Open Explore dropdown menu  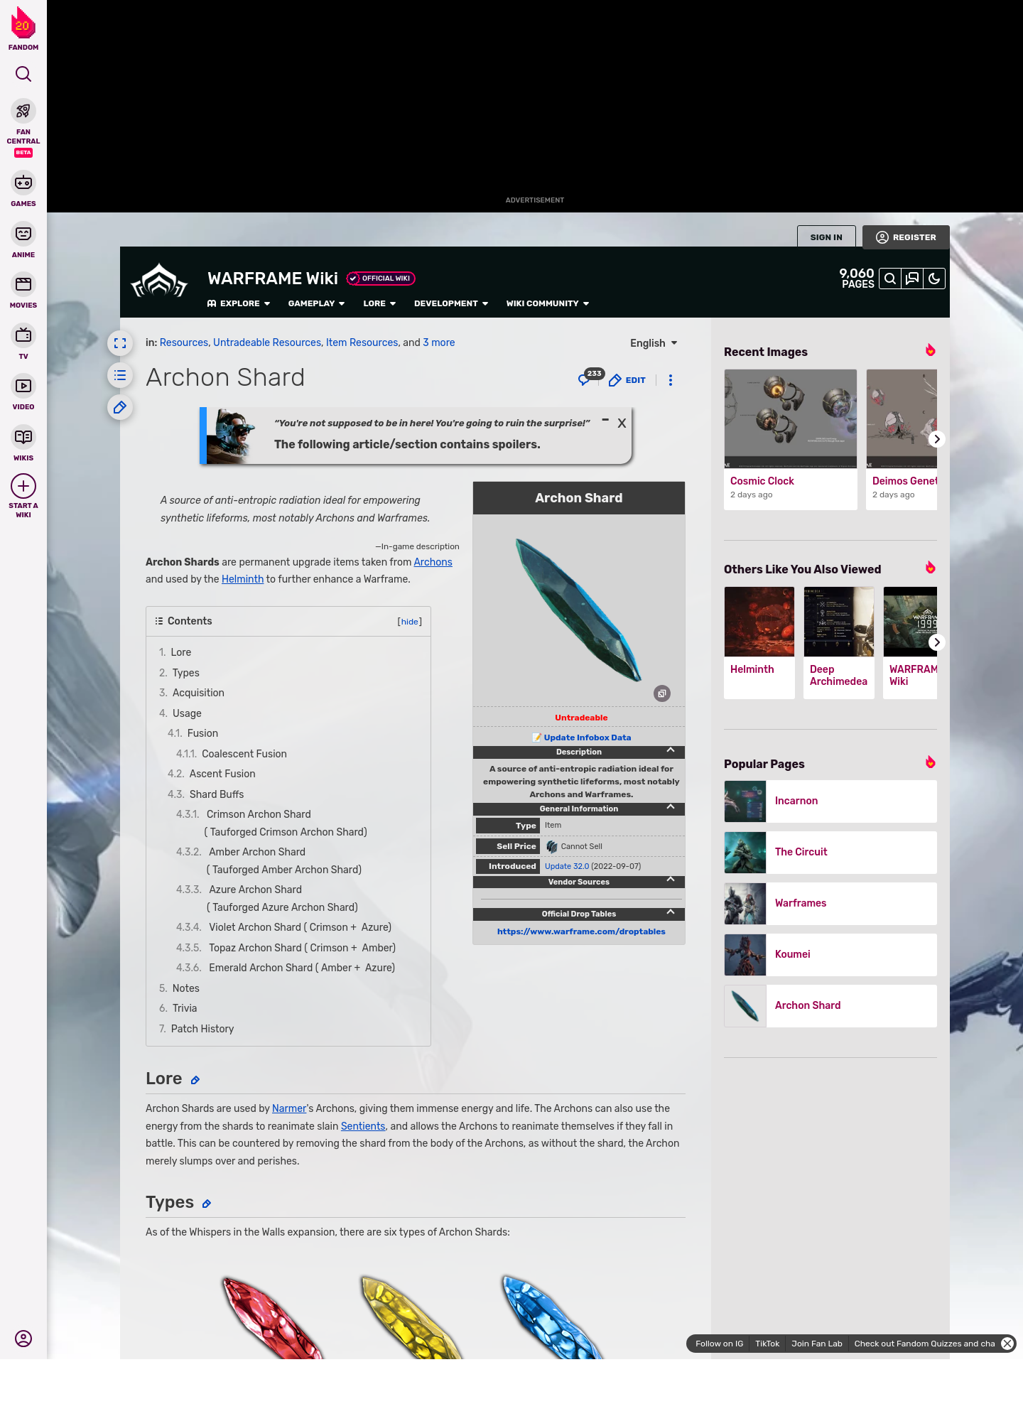[239, 303]
